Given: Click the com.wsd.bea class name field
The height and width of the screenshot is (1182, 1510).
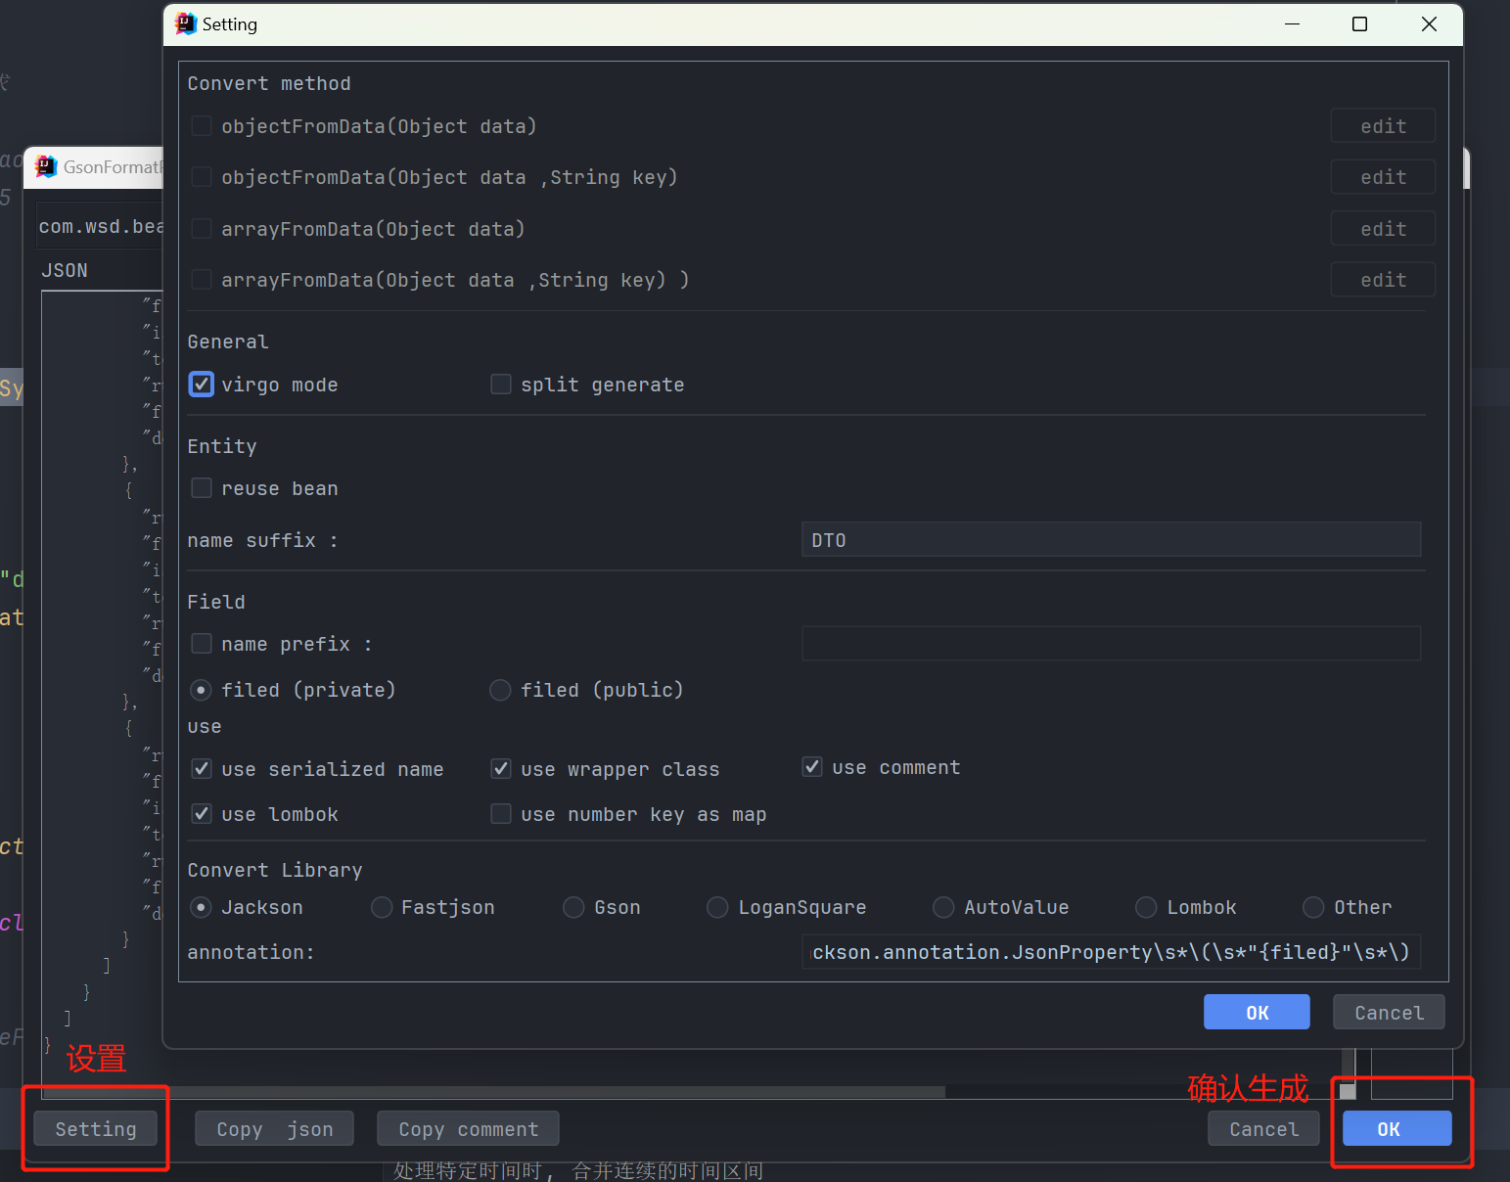Looking at the screenshot, I should coord(100,226).
